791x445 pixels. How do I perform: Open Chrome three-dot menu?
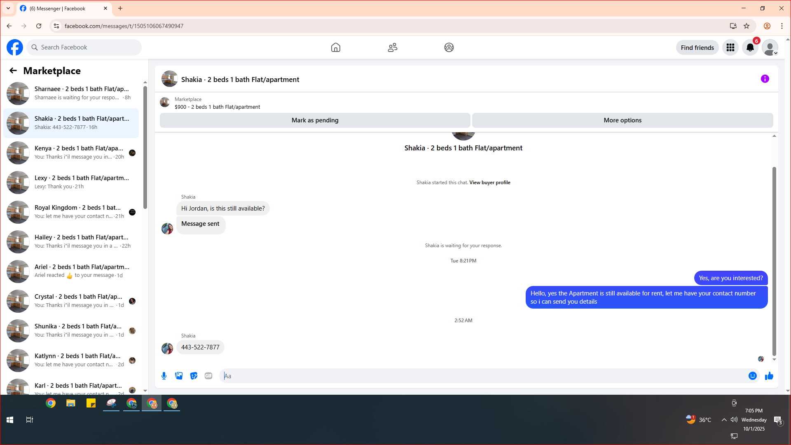[782, 26]
